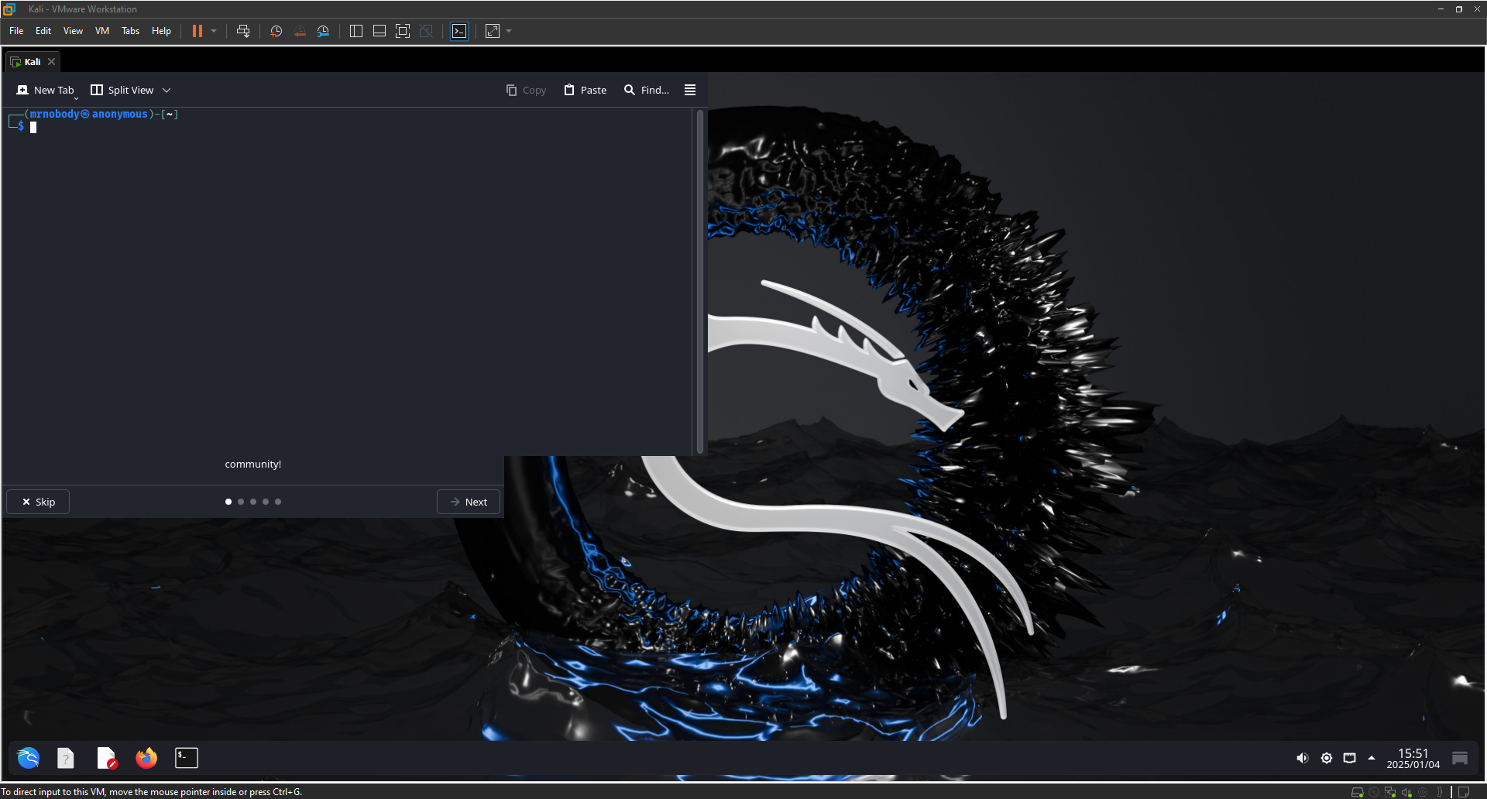
Task: Expand the power options dropdown arrow
Action: coord(214,31)
